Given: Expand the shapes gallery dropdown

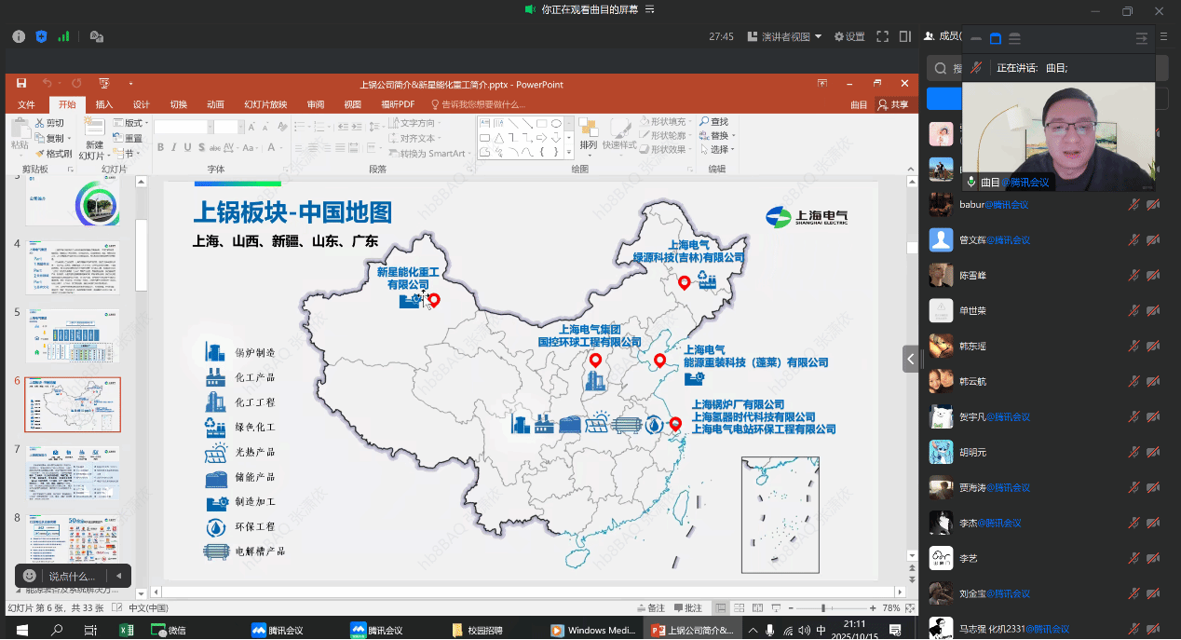Looking at the screenshot, I should click(x=569, y=152).
